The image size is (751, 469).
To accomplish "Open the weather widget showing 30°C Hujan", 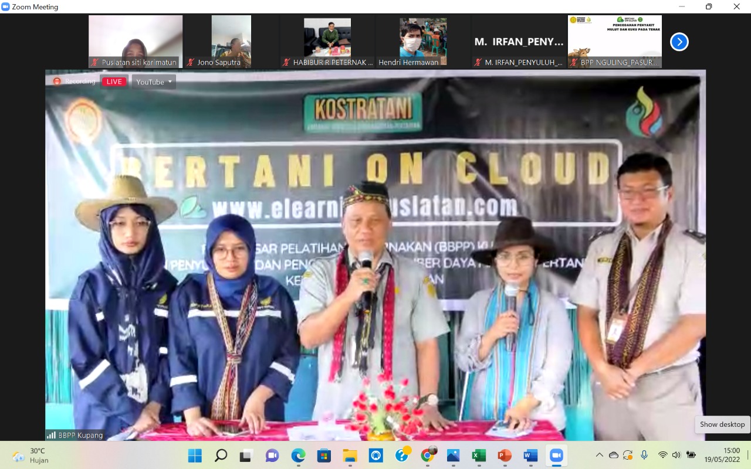I will [31, 456].
